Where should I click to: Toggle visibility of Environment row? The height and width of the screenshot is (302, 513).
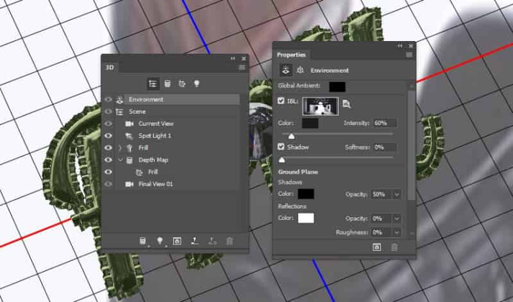click(x=108, y=99)
